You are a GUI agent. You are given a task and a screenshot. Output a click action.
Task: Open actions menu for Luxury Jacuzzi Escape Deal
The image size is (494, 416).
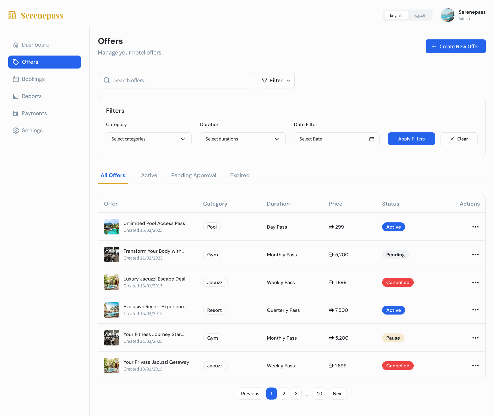click(x=475, y=282)
